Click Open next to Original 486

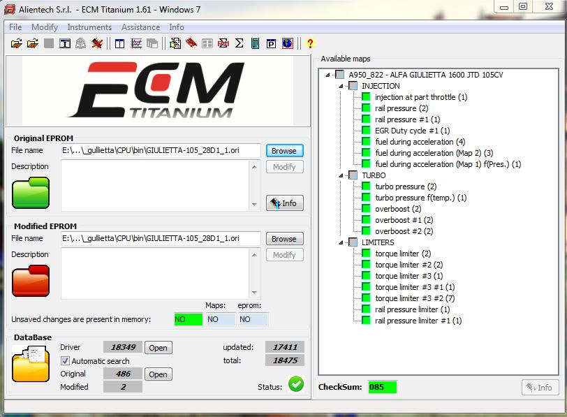(x=158, y=374)
